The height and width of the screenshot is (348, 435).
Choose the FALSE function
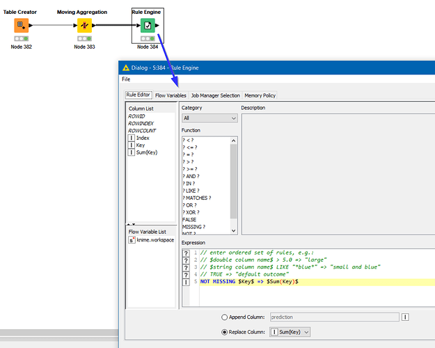[x=189, y=219]
